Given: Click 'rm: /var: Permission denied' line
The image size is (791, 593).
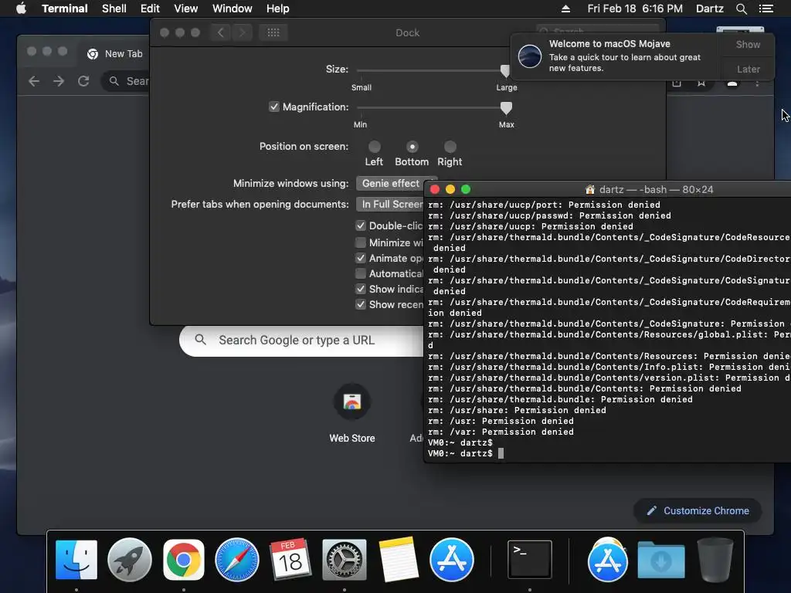Looking at the screenshot, I should (501, 432).
